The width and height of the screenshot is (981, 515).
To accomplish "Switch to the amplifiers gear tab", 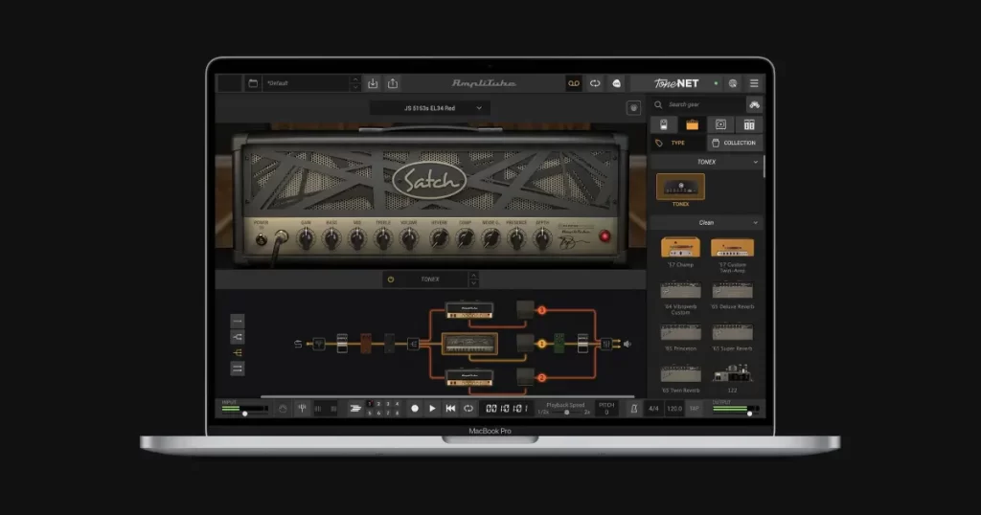I will [x=692, y=124].
